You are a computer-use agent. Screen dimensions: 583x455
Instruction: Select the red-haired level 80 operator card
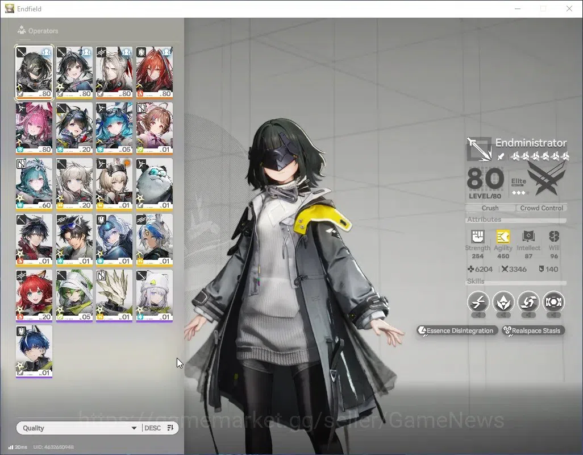pos(155,72)
